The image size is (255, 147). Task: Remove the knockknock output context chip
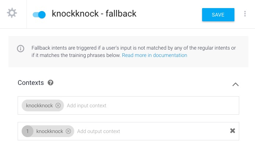coord(68,131)
